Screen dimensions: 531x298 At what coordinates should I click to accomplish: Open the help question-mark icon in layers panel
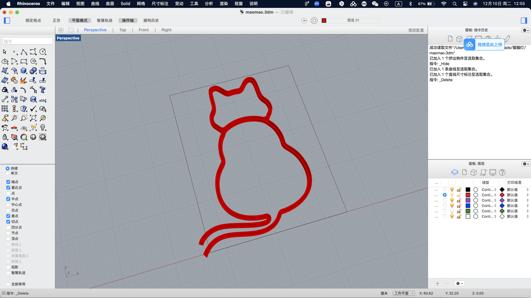pos(502,173)
